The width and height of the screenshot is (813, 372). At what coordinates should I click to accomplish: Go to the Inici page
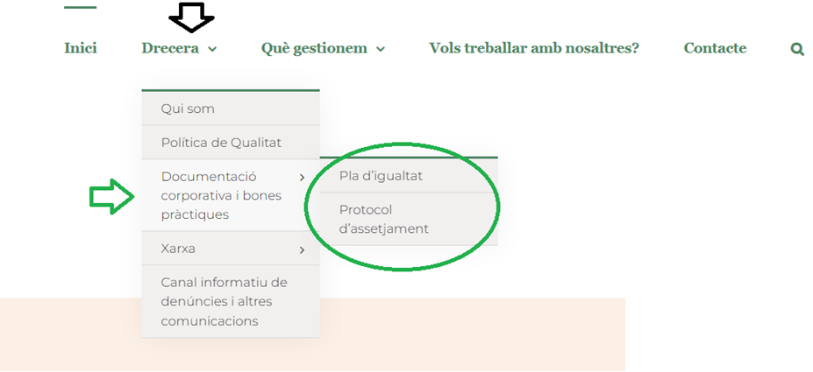(x=81, y=48)
